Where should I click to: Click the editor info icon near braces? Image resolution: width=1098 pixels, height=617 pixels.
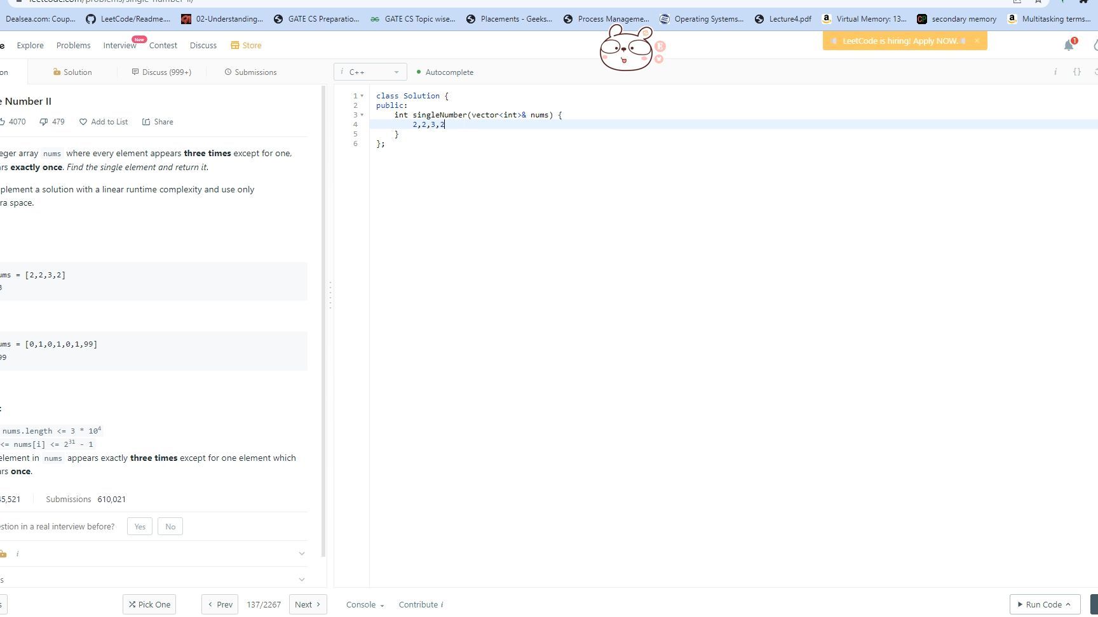point(1055,72)
